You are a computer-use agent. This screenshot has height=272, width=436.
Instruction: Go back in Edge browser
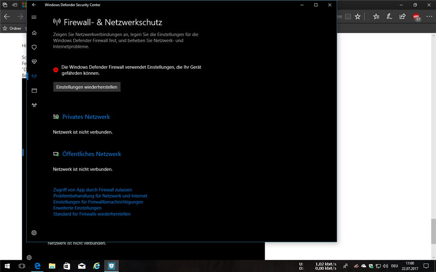(7, 17)
